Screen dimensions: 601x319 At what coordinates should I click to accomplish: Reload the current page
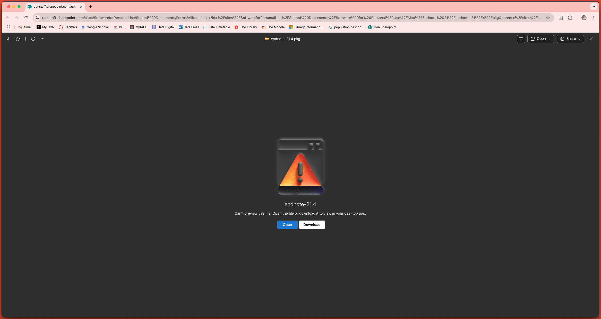point(26,18)
